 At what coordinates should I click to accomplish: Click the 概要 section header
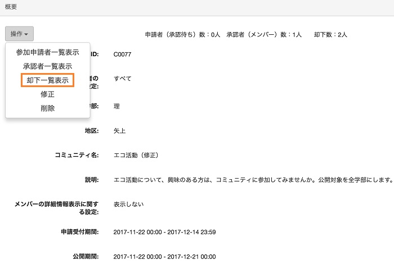point(11,7)
